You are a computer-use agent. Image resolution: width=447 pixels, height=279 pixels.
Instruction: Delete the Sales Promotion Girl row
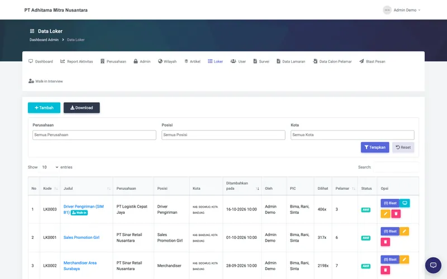386,242
